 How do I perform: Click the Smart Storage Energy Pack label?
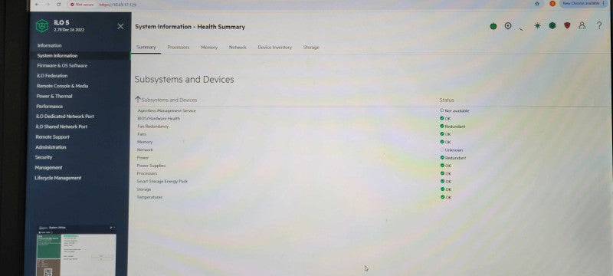[x=162, y=182]
